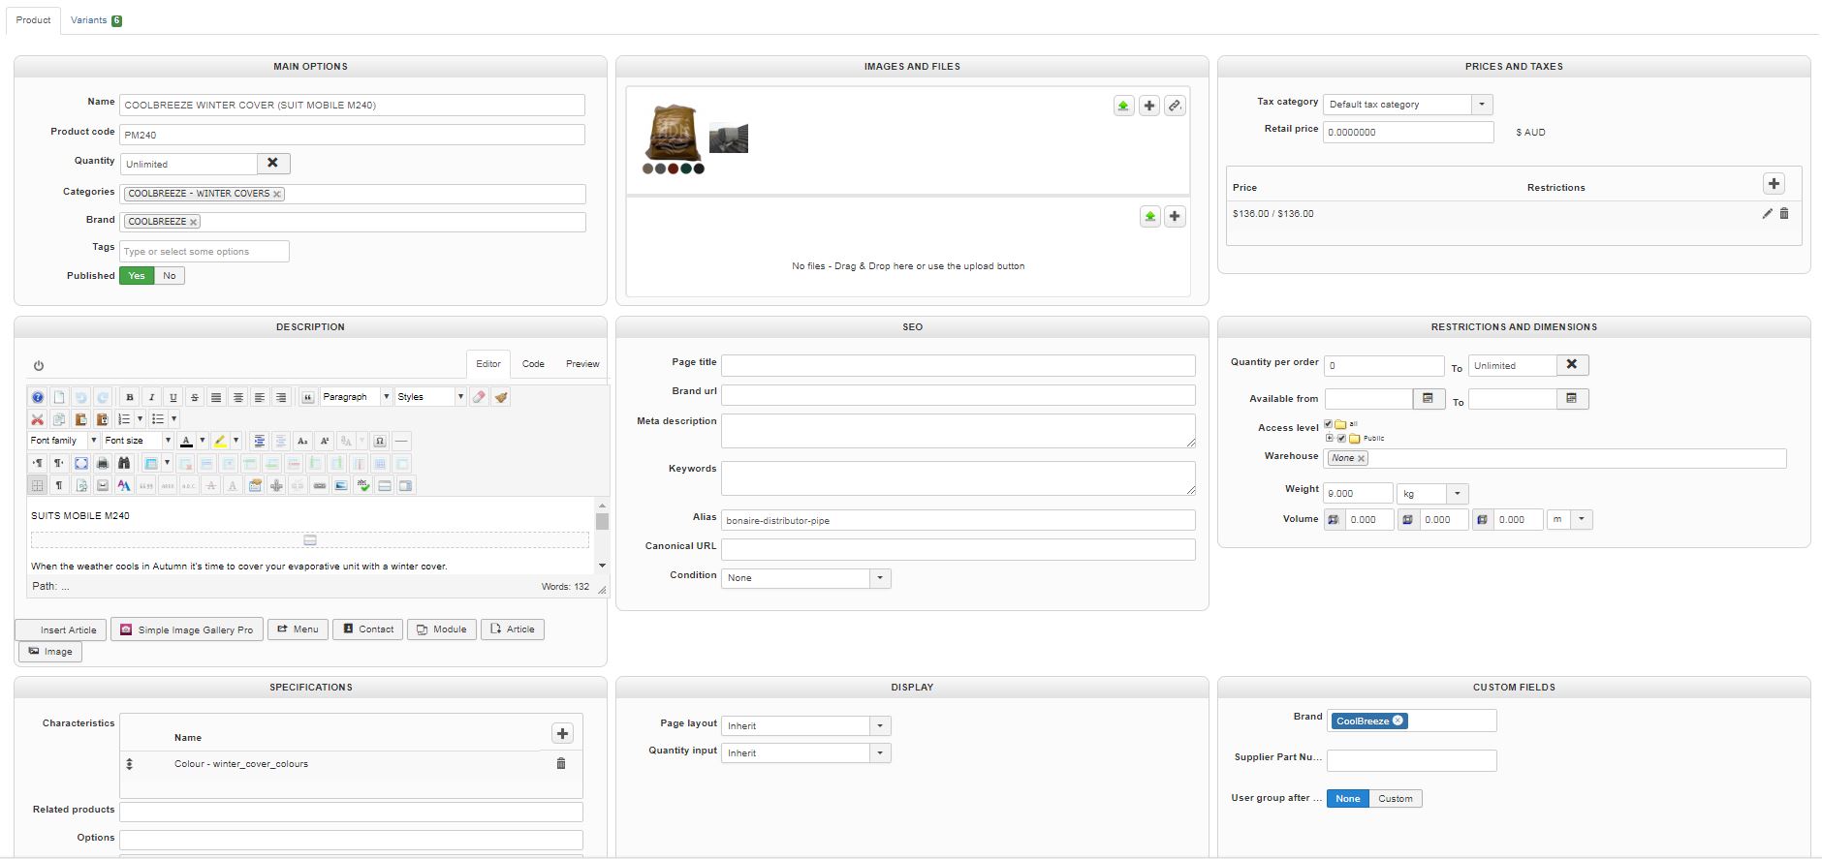
Task: Select Custom for User group after purchase
Action: point(1395,799)
